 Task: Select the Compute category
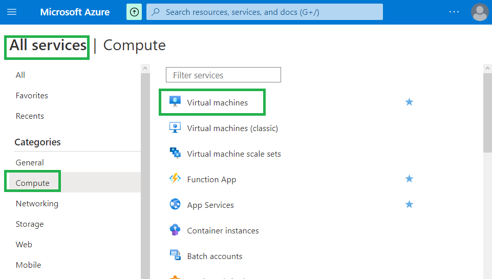point(33,183)
